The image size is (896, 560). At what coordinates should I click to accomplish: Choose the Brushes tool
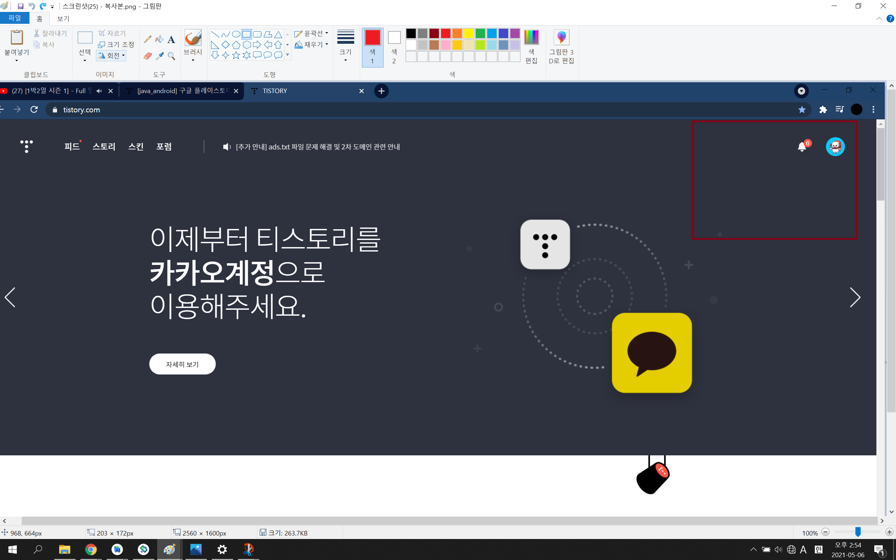coord(193,45)
